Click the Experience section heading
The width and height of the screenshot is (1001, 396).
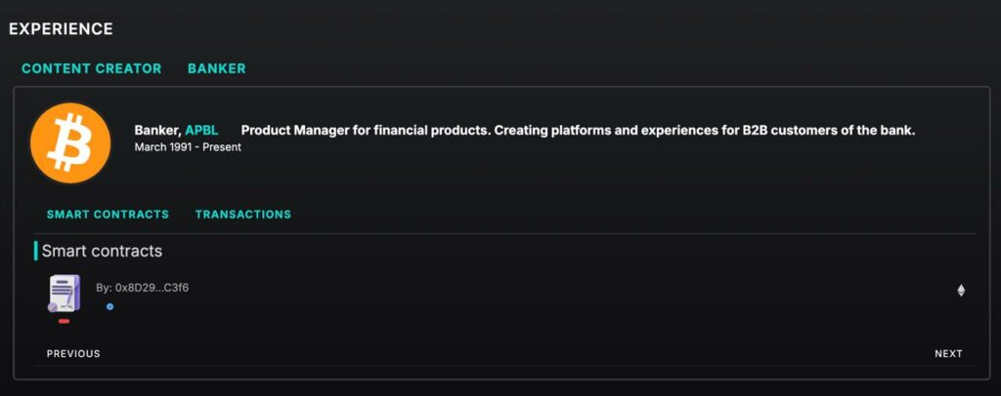[61, 29]
